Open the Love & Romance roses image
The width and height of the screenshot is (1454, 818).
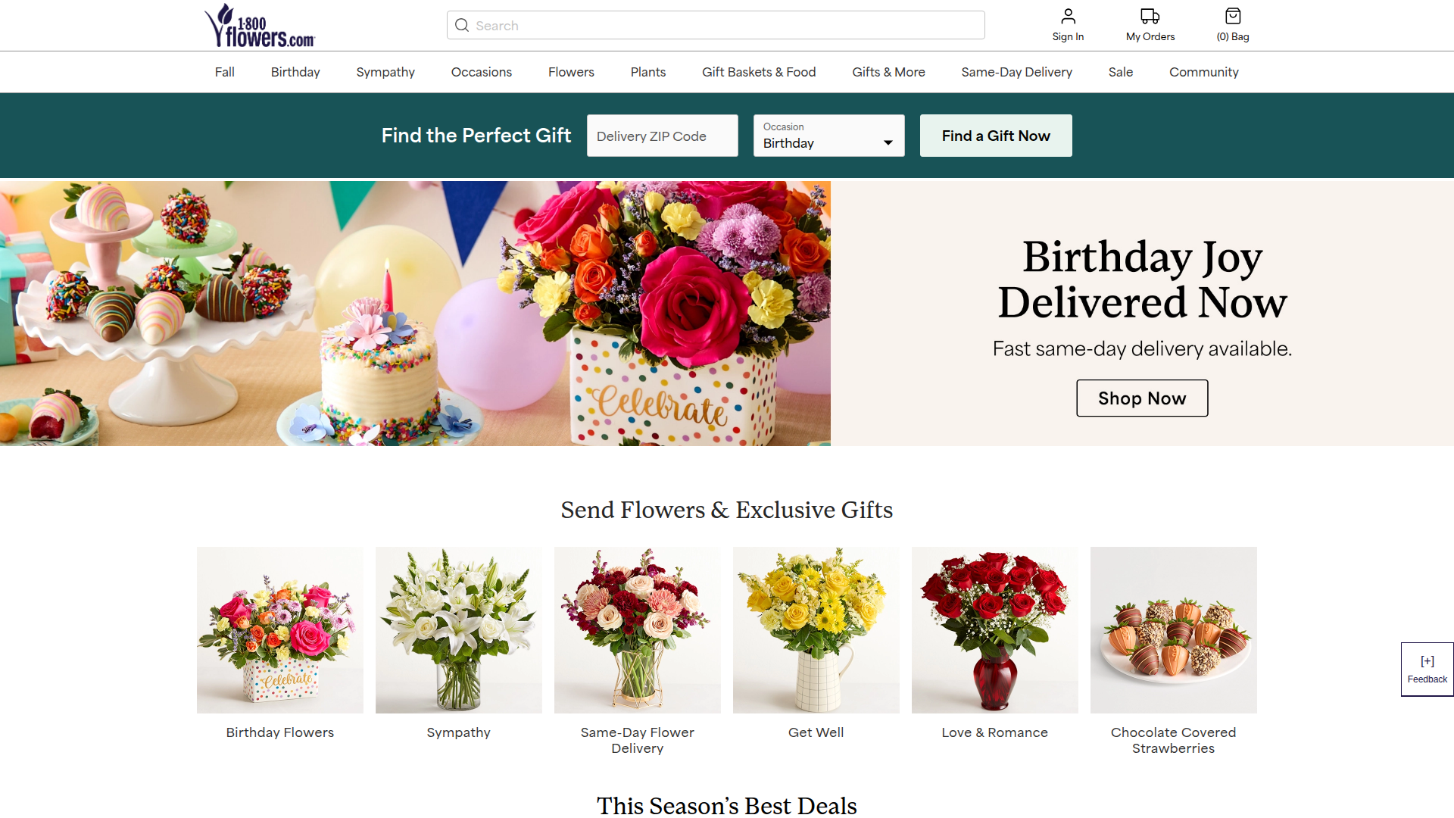pyautogui.click(x=994, y=630)
